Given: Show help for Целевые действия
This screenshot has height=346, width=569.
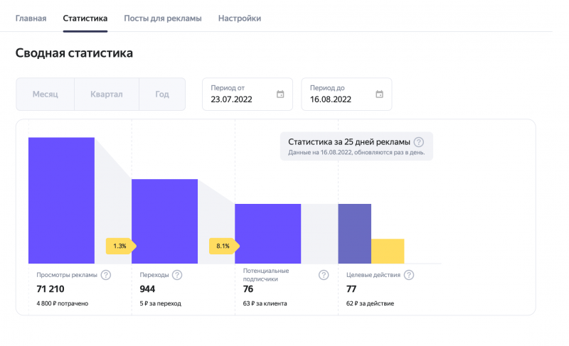Looking at the screenshot, I should pos(409,275).
